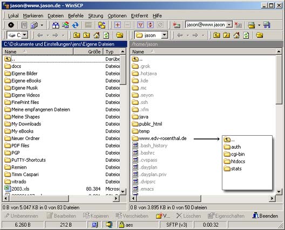The image size is (285, 230).
Task: Click the Close Session red X icon
Action: pyautogui.click(x=238, y=25)
